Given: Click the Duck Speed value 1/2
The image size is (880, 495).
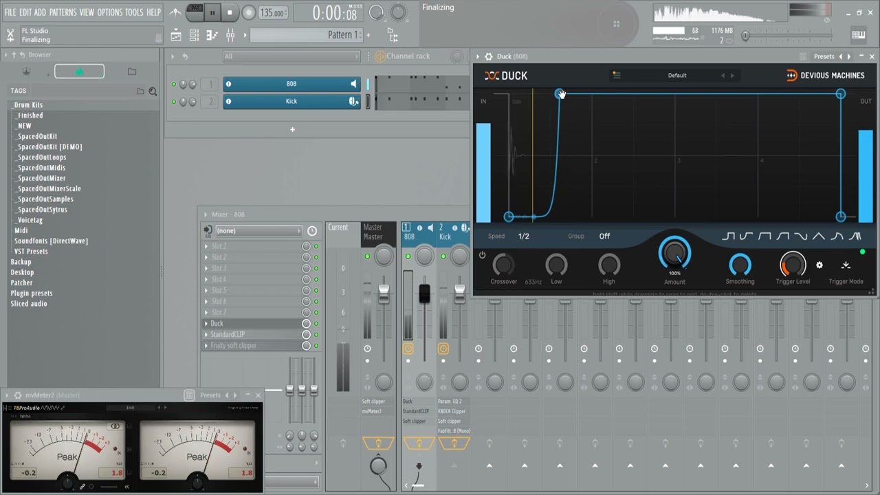Looking at the screenshot, I should tap(524, 236).
